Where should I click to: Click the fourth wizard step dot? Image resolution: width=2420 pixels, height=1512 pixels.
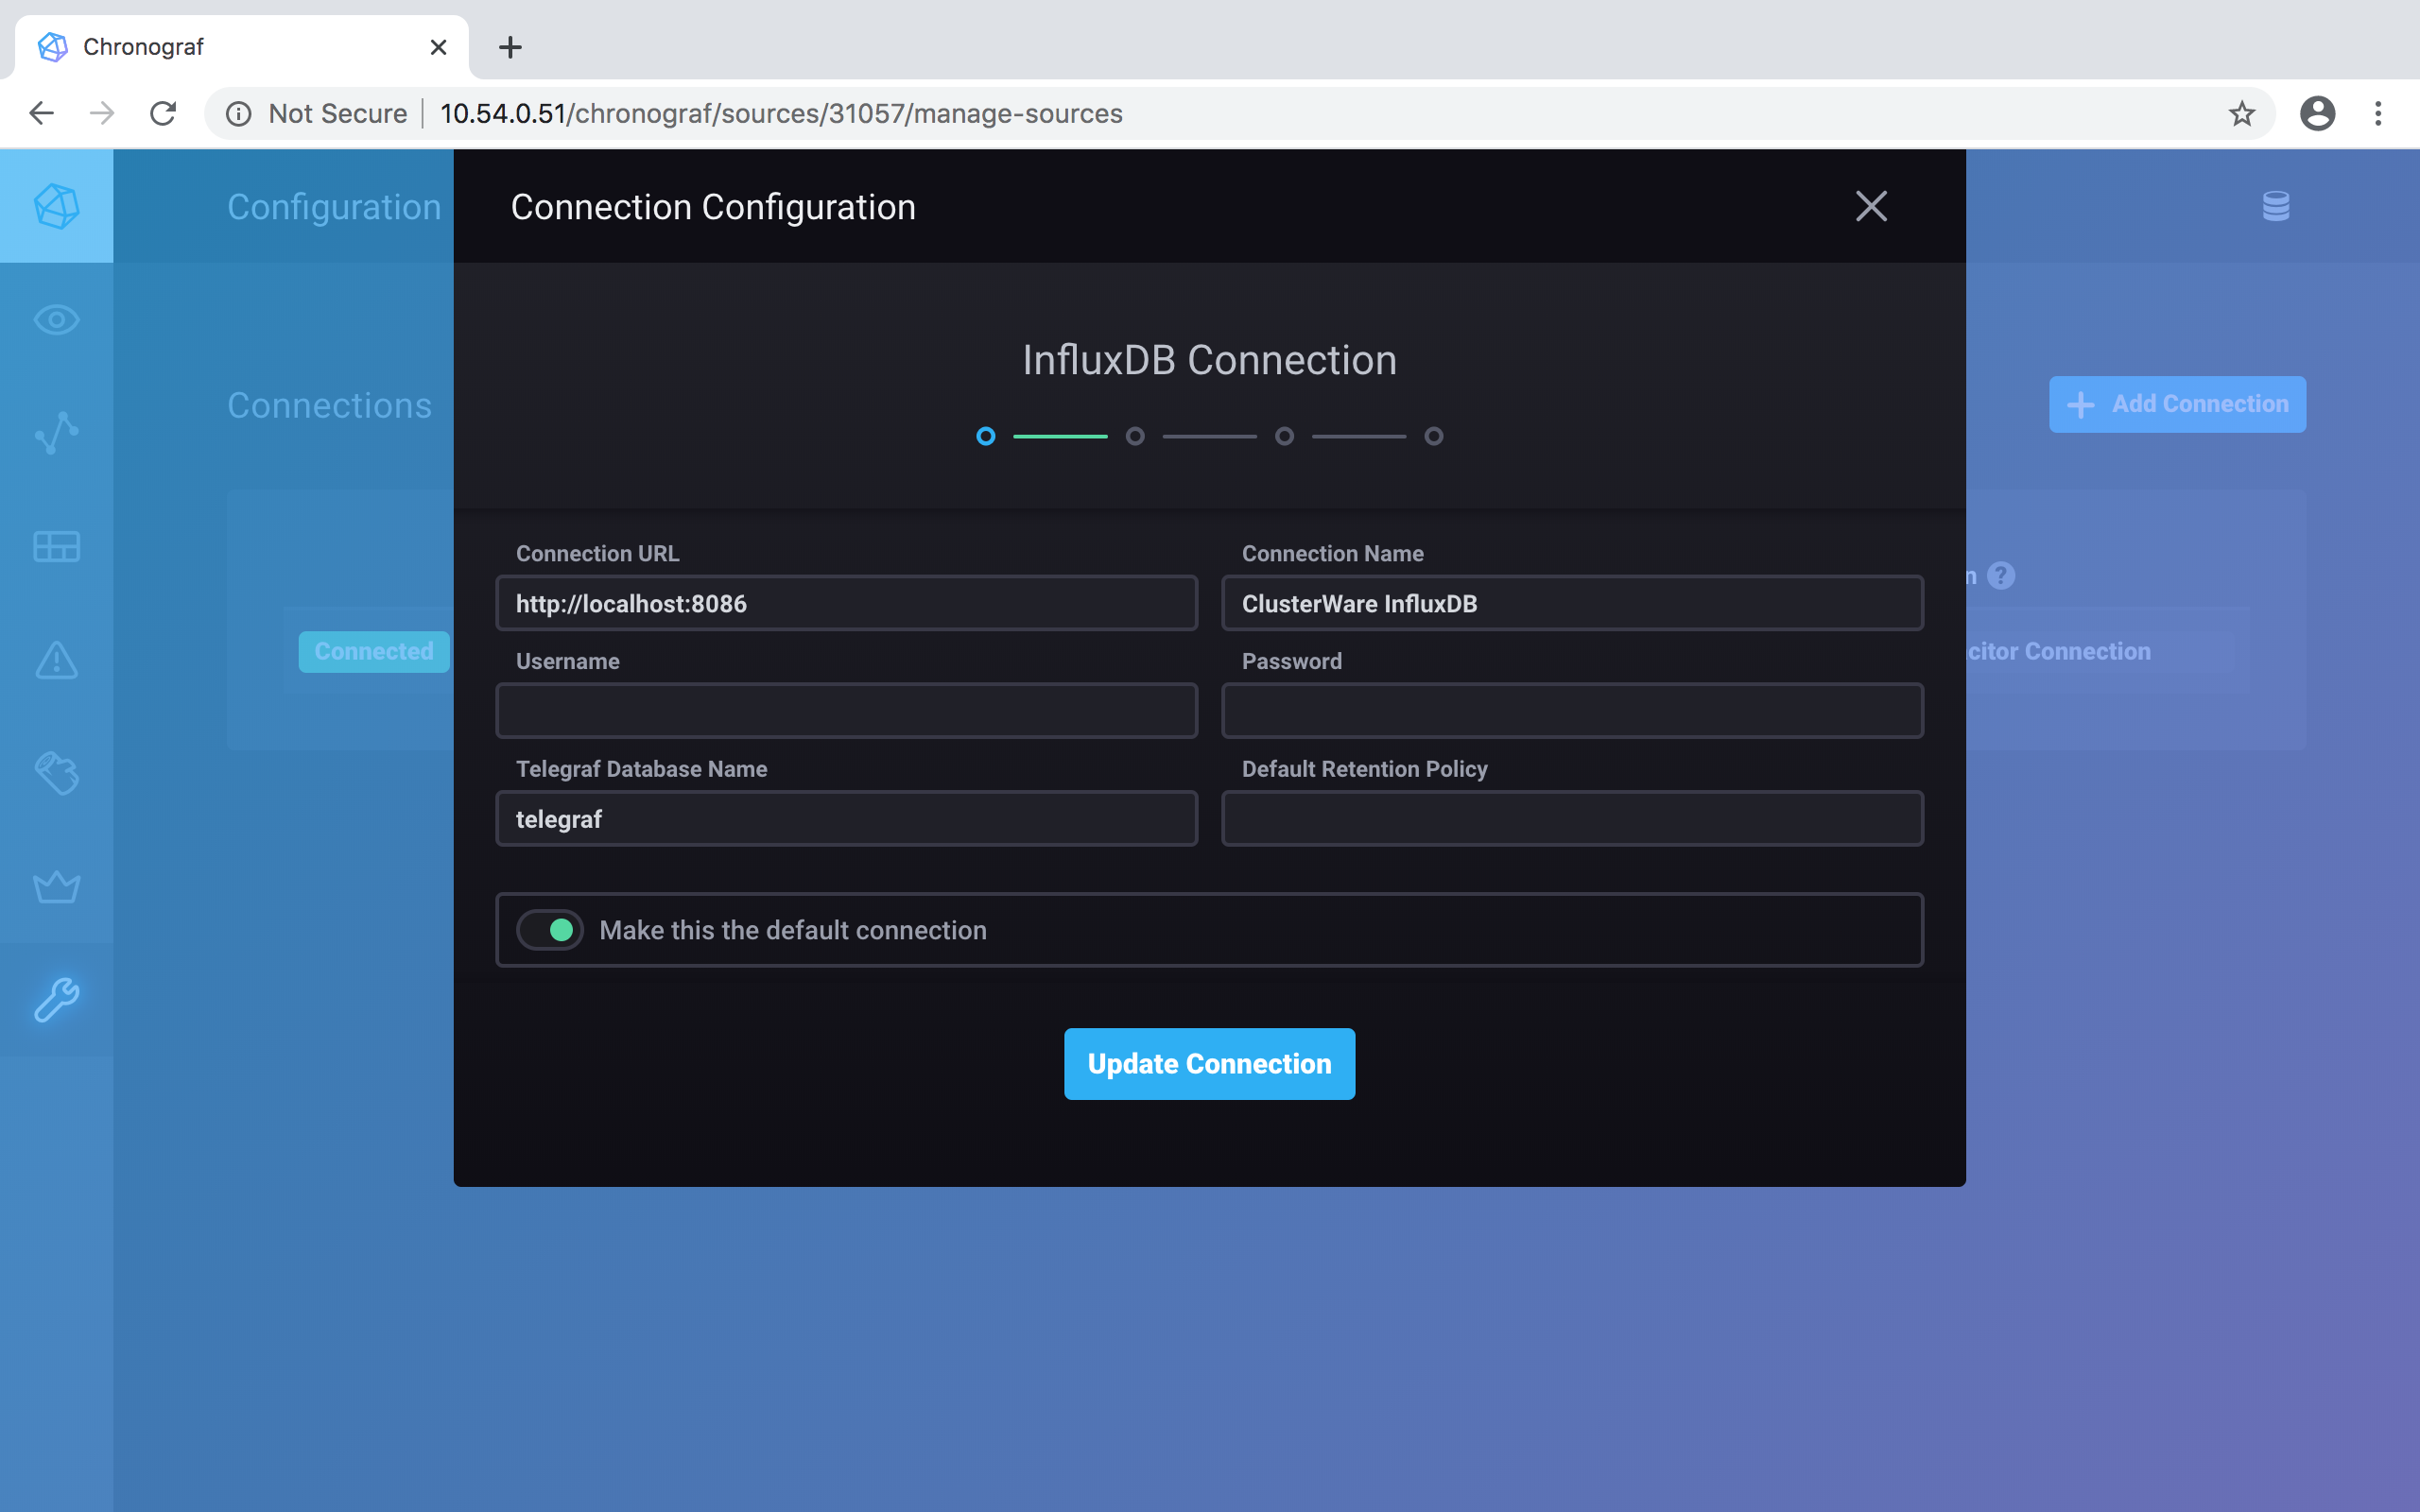1433,436
